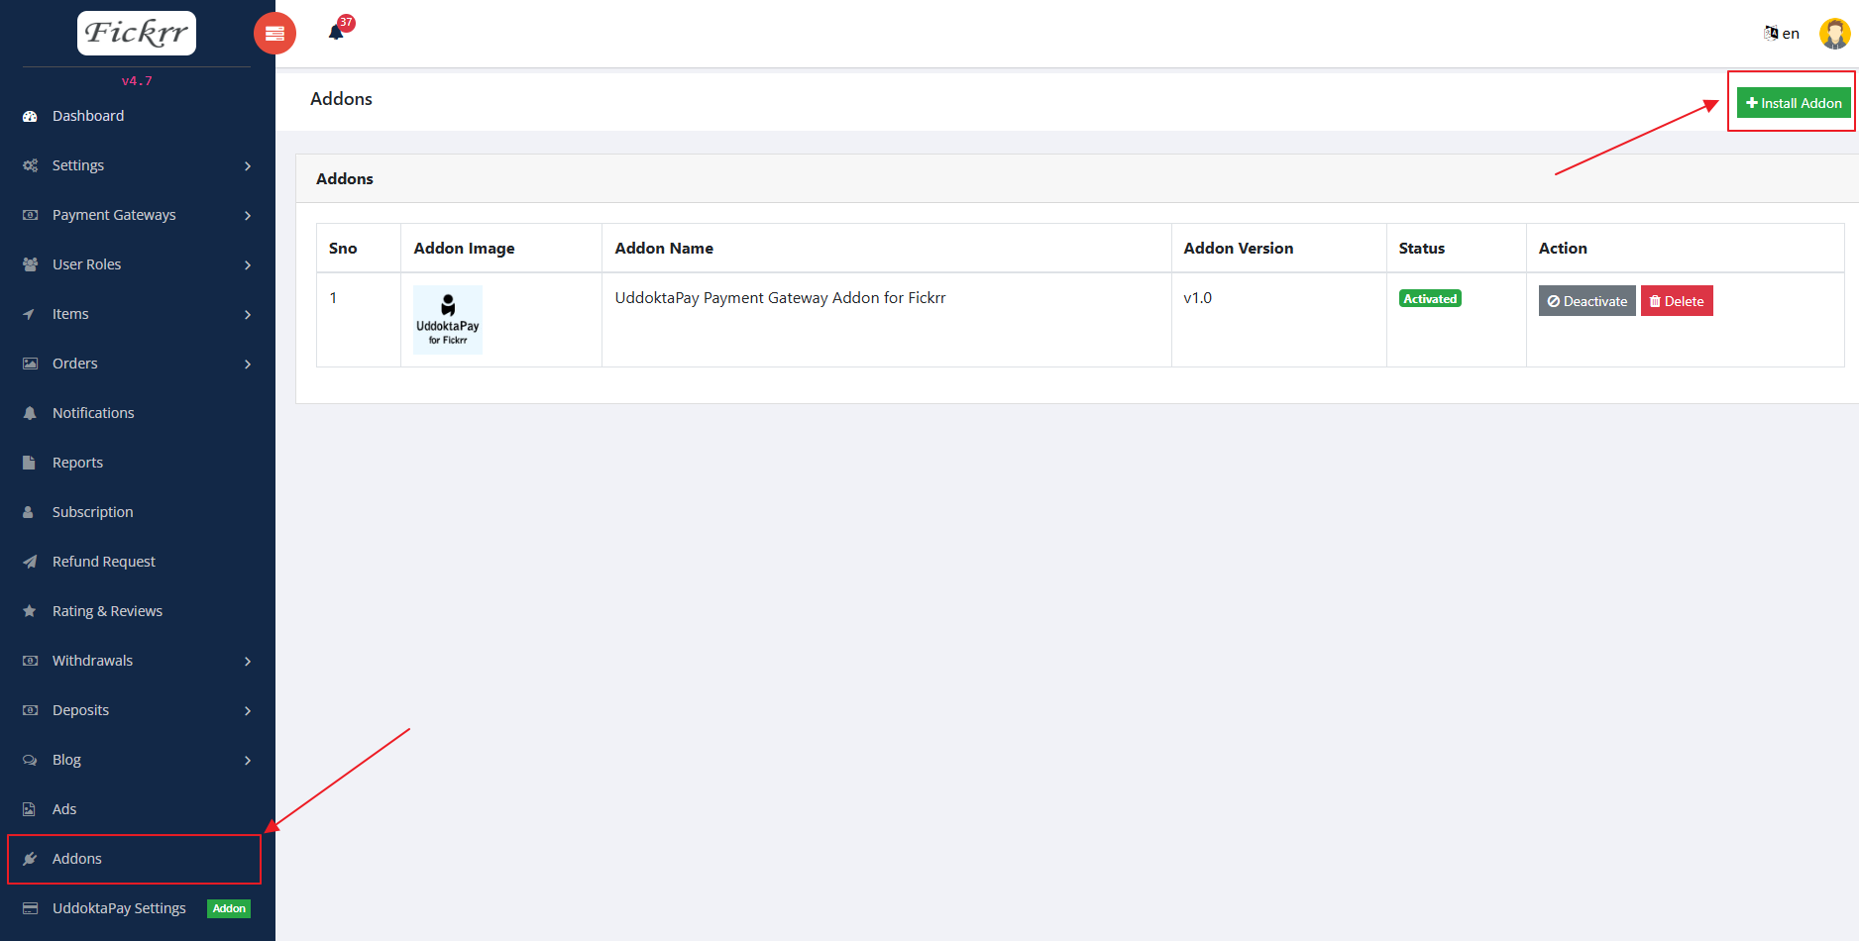Click the Refund Request paper plane icon
The width and height of the screenshot is (1859, 941).
point(30,562)
